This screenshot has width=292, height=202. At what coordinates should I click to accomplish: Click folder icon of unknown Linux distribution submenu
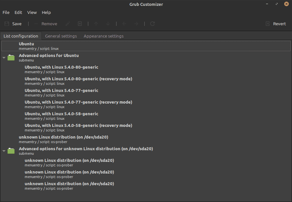(x=11, y=151)
